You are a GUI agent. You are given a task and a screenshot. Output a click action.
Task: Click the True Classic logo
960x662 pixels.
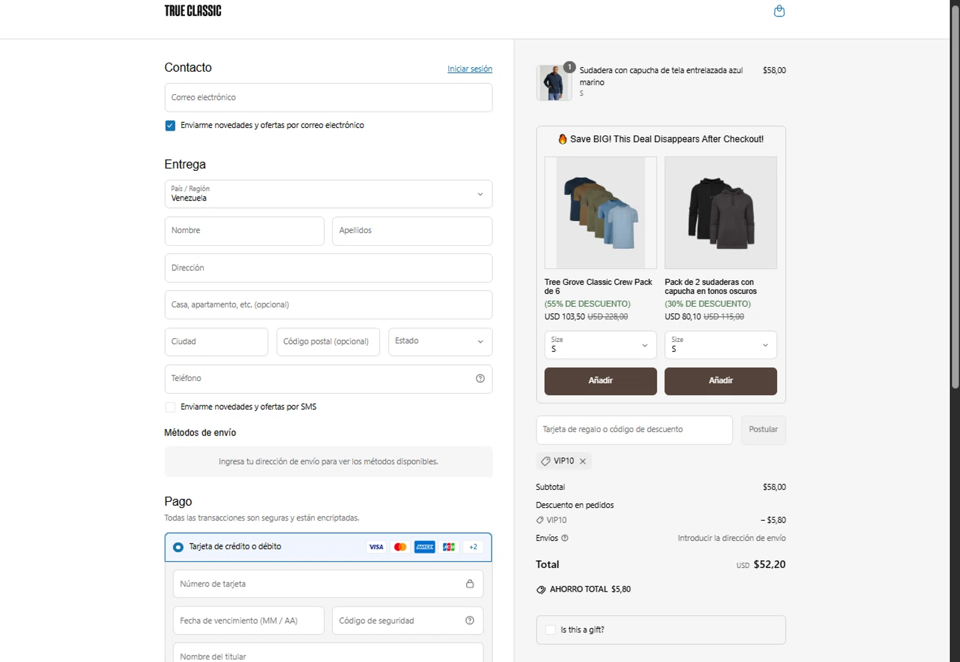(193, 11)
